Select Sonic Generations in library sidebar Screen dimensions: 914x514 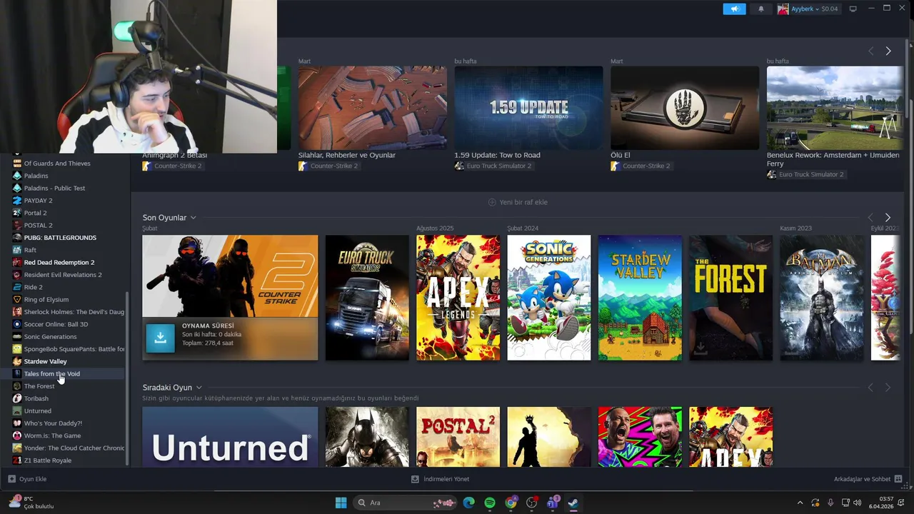(x=50, y=336)
